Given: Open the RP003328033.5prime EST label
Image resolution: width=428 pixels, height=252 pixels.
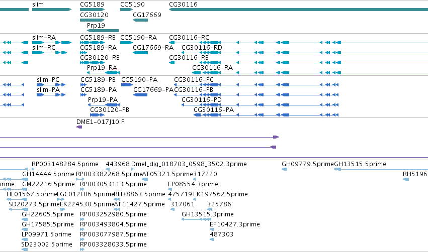Looking at the screenshot, I should [x=113, y=245].
